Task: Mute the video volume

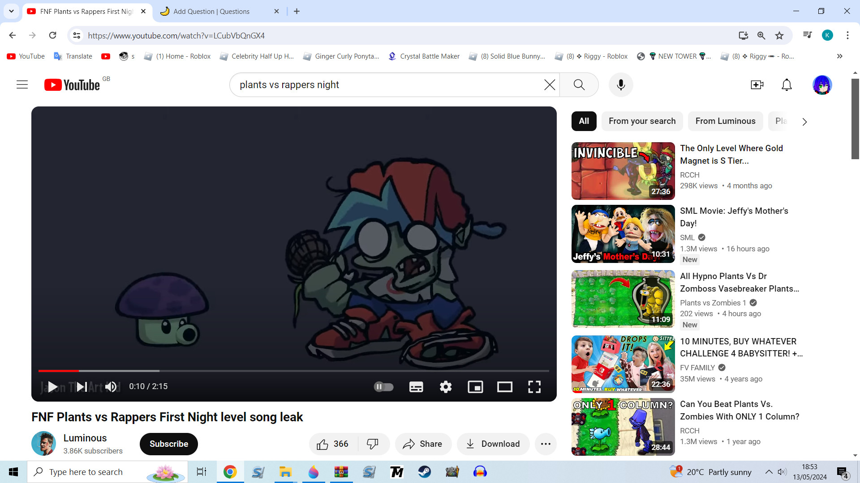Action: click(111, 387)
